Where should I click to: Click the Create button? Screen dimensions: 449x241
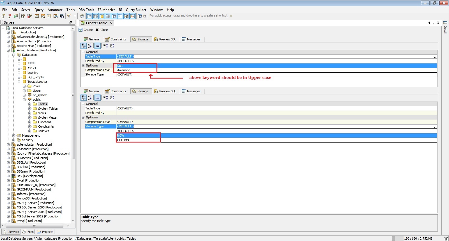click(x=86, y=30)
